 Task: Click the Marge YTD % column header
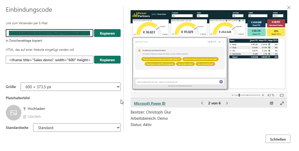pos(273,41)
